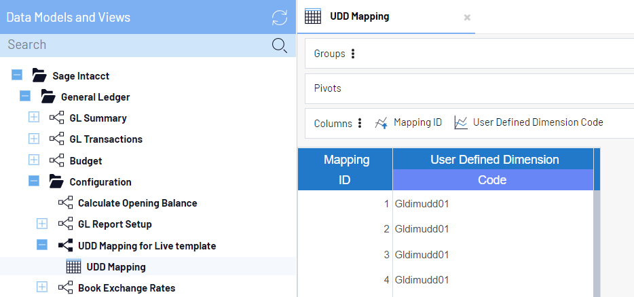Expand the GL Report Setup node

click(x=42, y=224)
